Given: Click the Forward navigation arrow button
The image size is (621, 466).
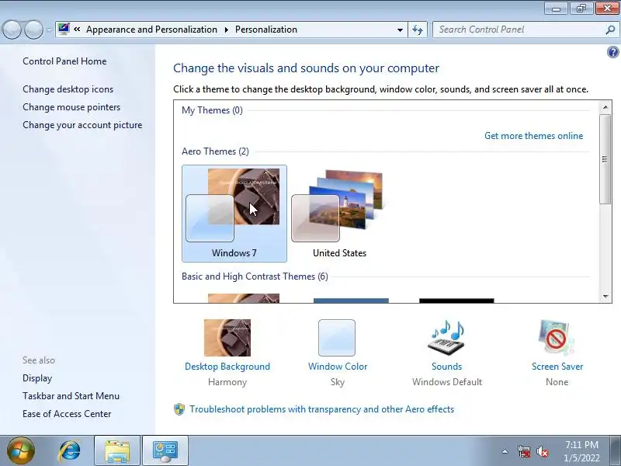Looking at the screenshot, I should pyautogui.click(x=33, y=30).
